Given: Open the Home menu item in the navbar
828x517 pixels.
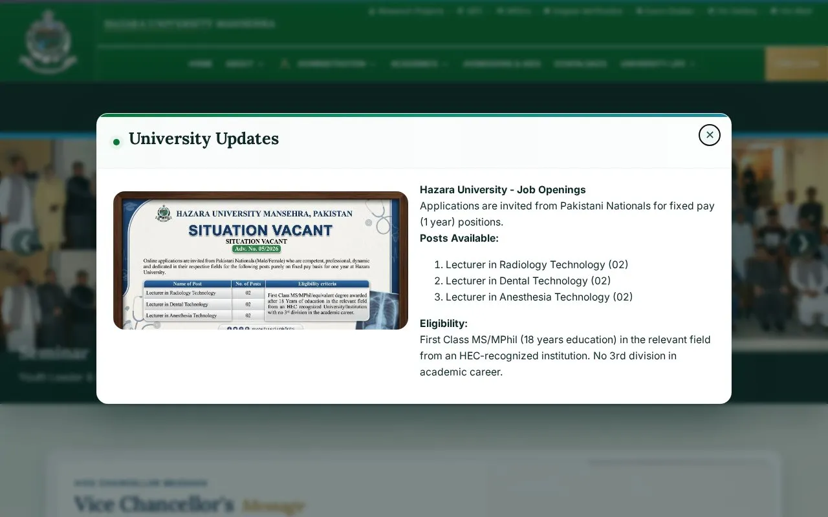Looking at the screenshot, I should (x=201, y=64).
